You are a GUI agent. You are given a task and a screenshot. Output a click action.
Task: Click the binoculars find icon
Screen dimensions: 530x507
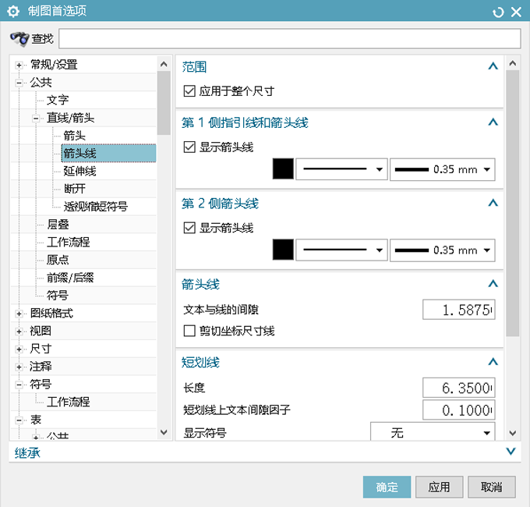[19, 38]
